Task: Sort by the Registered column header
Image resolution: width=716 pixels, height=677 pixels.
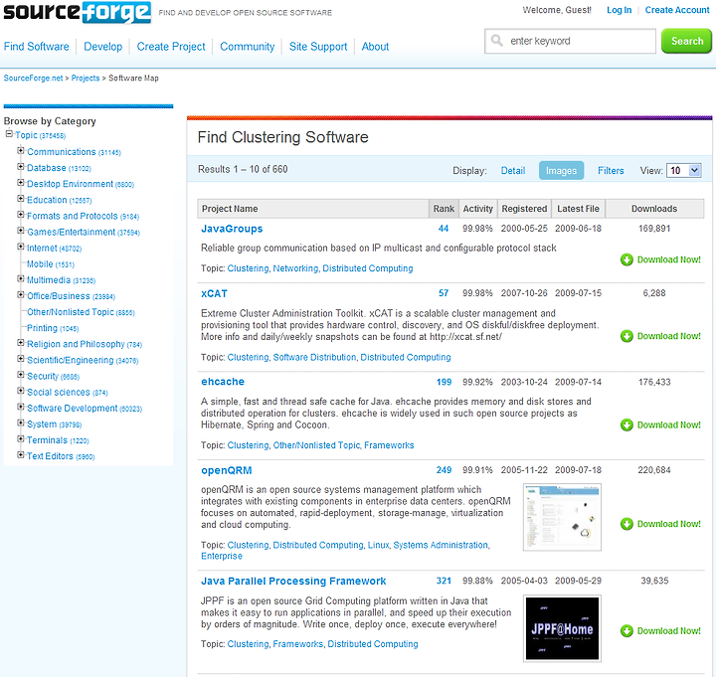Action: 524,209
